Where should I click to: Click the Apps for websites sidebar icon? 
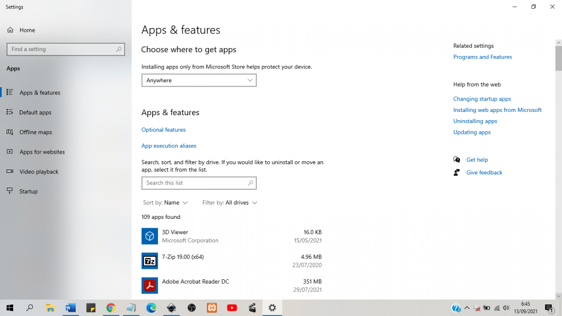[x=10, y=151]
